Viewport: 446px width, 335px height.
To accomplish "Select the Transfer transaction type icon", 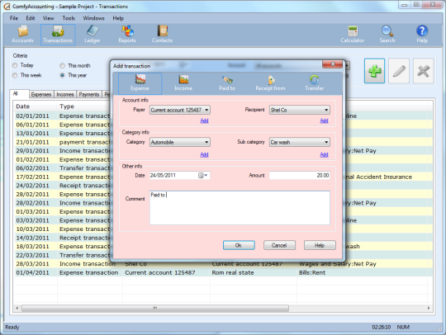I will 314,83.
